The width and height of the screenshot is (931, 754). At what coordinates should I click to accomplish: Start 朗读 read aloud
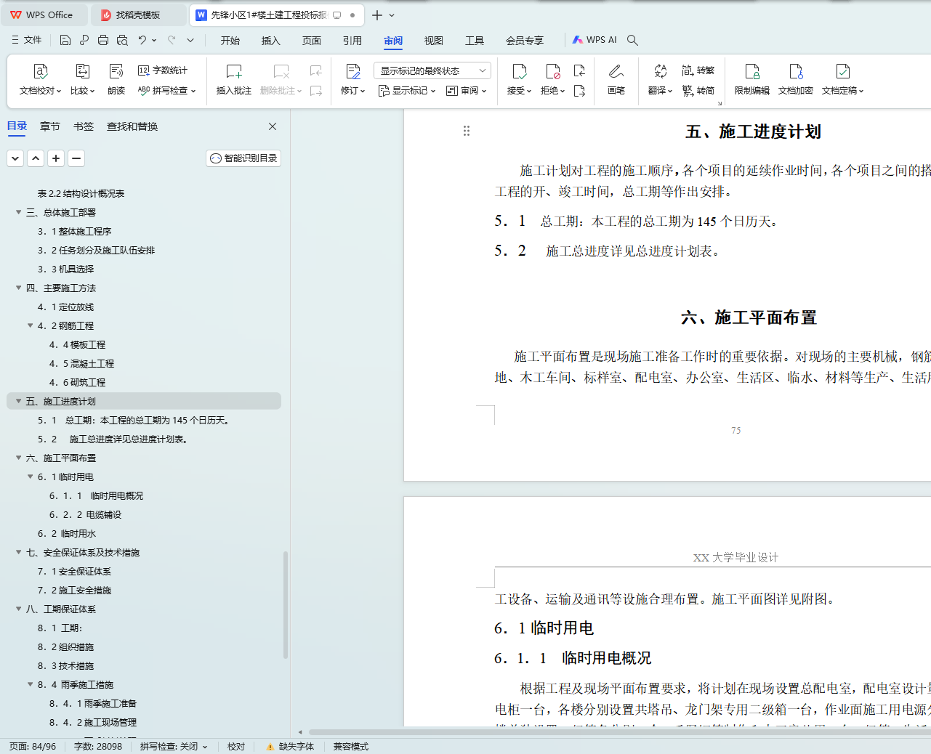[116, 80]
